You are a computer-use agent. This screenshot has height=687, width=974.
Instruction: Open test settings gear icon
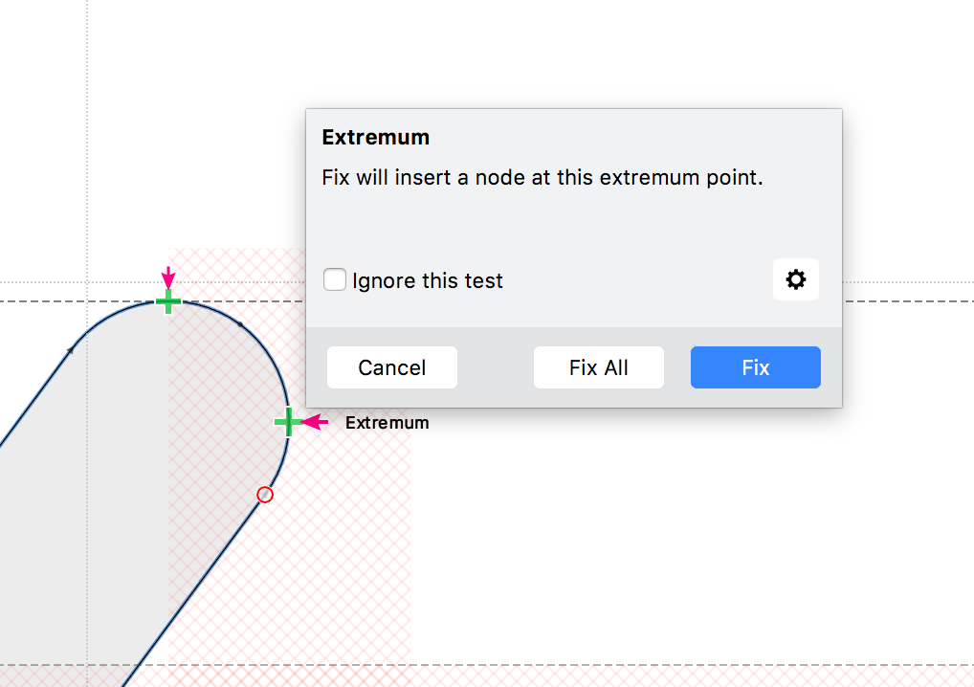796,279
